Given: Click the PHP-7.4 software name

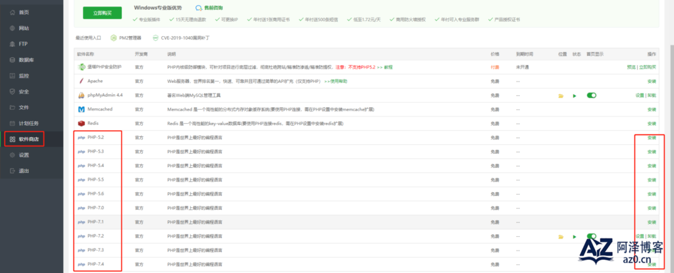Looking at the screenshot, I should click(x=96, y=264).
